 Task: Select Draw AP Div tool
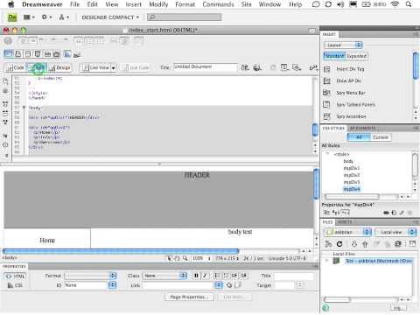[327, 80]
